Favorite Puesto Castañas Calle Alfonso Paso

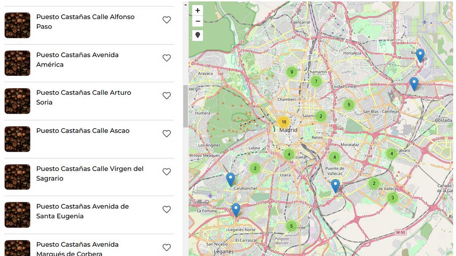(166, 20)
